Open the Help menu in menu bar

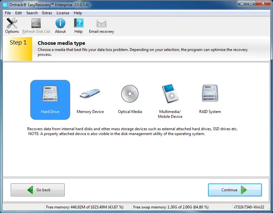(78, 13)
